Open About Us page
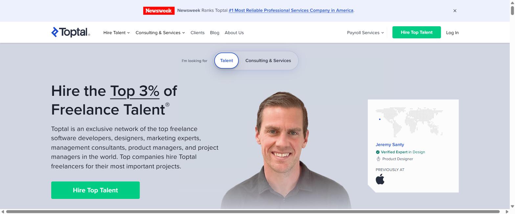 tap(234, 32)
